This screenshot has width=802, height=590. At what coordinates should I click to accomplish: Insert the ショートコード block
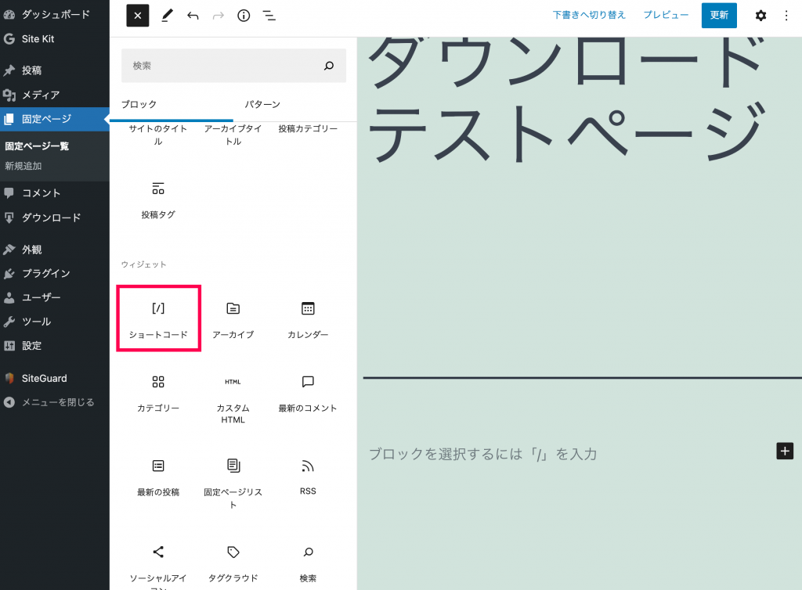click(158, 318)
